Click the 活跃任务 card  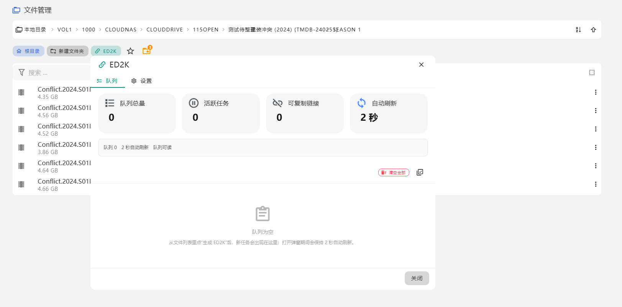point(221,113)
